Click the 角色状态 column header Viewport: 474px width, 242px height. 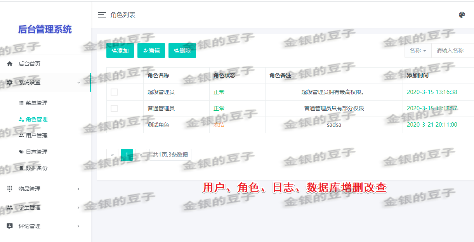pos(224,75)
